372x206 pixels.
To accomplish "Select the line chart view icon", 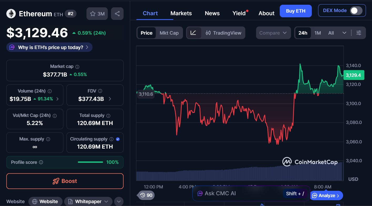I will (193, 33).
